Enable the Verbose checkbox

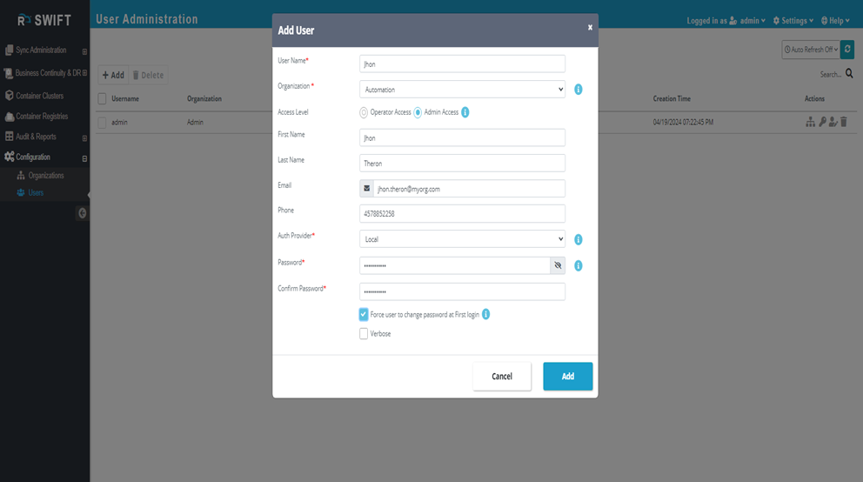(x=364, y=333)
